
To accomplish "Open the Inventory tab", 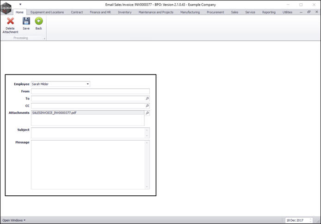I will pyautogui.click(x=125, y=12).
